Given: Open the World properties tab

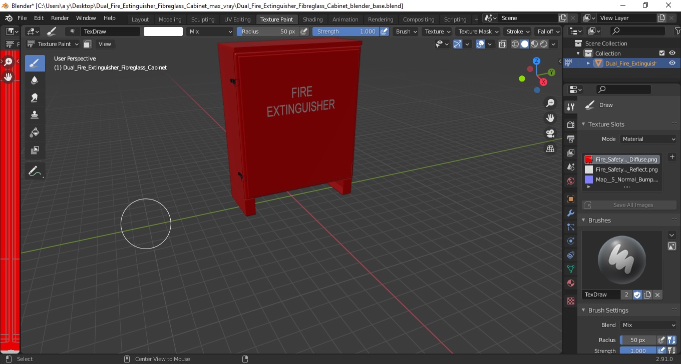Looking at the screenshot, I should (570, 181).
